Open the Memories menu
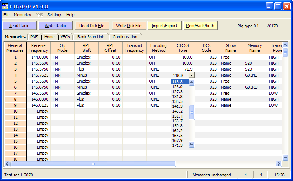This screenshot has height=181, width=293. click(22, 15)
